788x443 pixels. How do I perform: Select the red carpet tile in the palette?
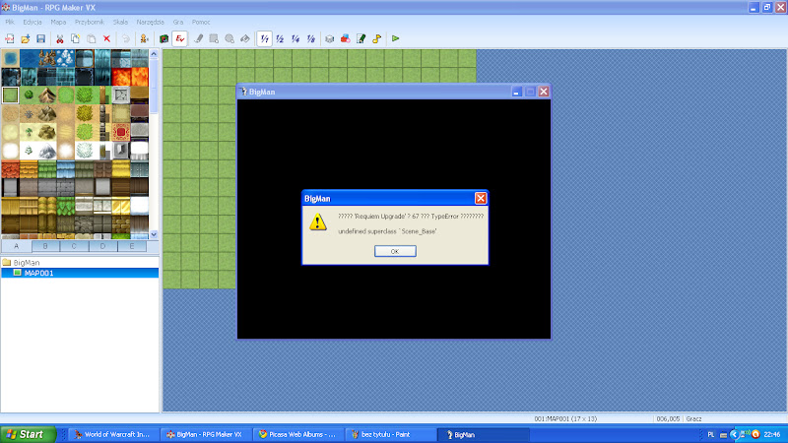(121, 132)
